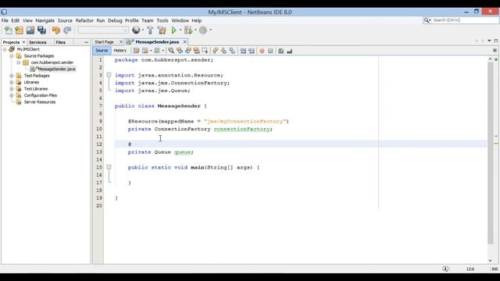Switch editor to History view
Screen dimensions: 500x281
click(120, 50)
